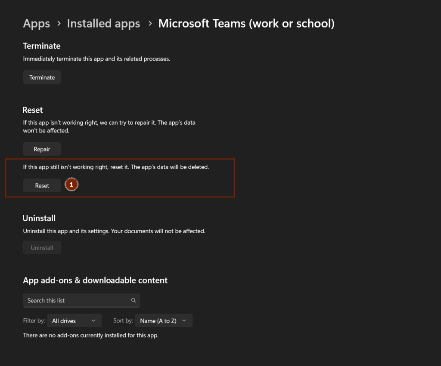The height and width of the screenshot is (366, 441).
Task: Click the Uninstall section heading
Action: pos(39,218)
